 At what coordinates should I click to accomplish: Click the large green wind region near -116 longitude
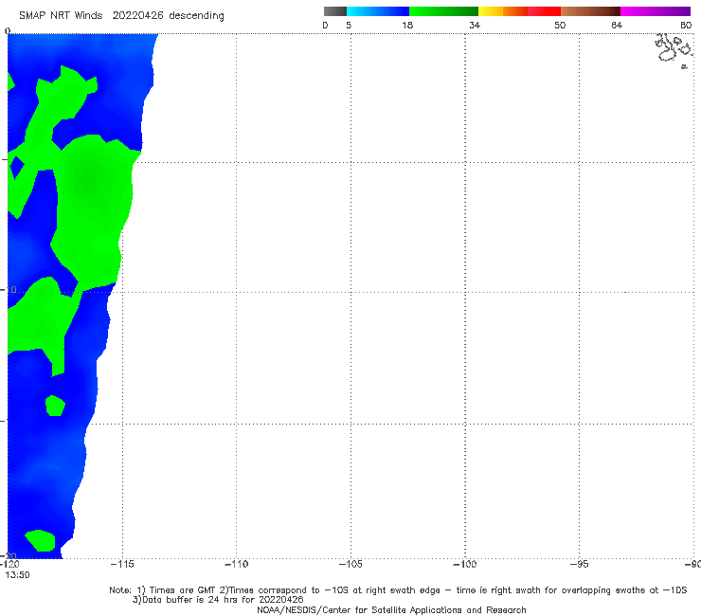[92, 210]
